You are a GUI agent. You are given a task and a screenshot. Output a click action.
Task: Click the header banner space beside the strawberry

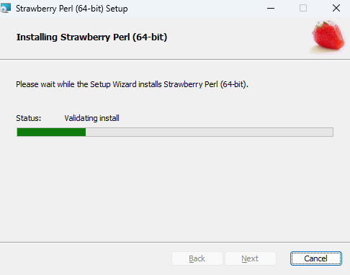pos(238,37)
